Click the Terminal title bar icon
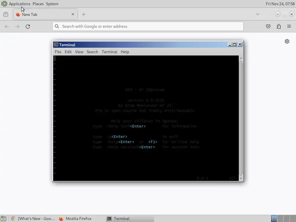The image size is (296, 222). [x=56, y=45]
